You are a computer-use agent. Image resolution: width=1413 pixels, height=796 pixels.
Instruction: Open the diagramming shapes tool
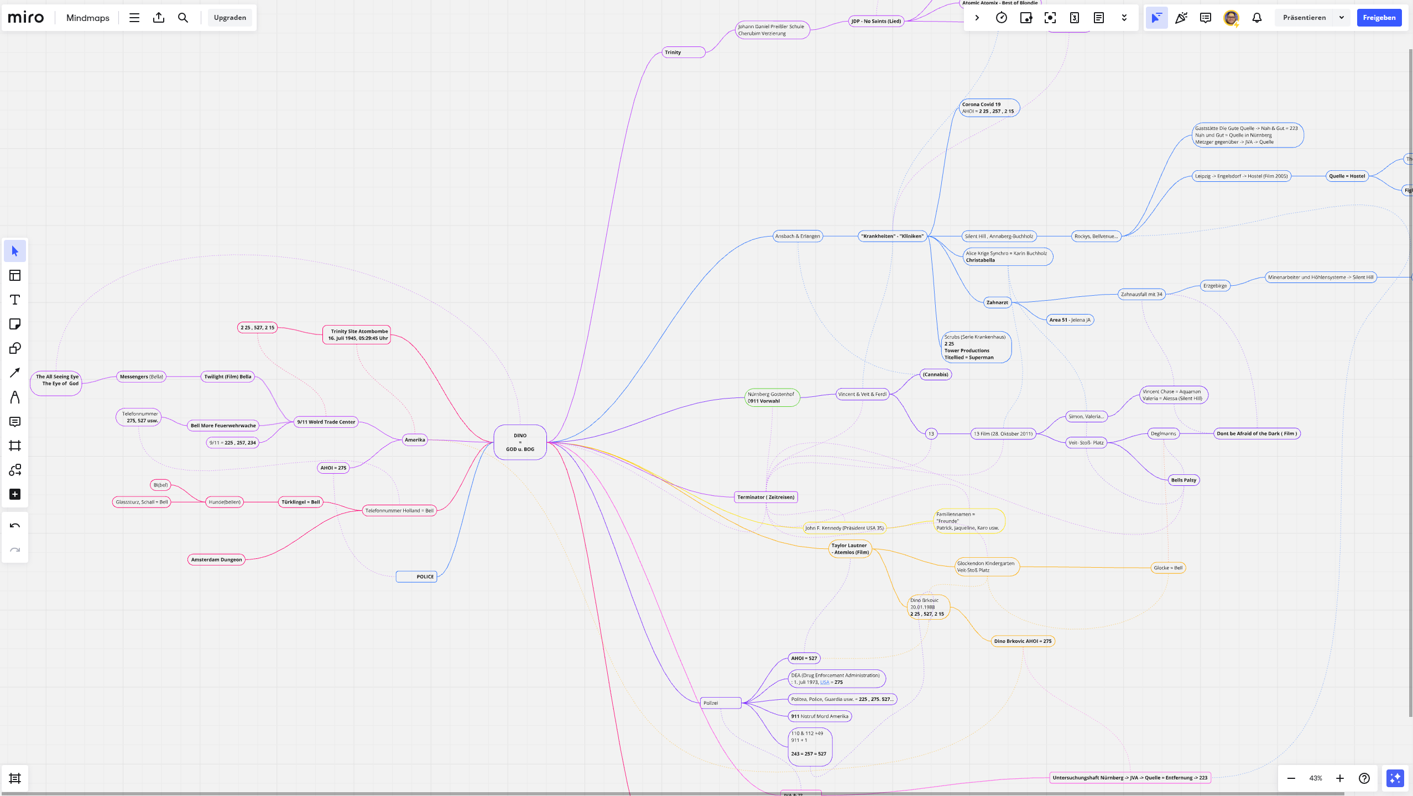pyautogui.click(x=15, y=470)
